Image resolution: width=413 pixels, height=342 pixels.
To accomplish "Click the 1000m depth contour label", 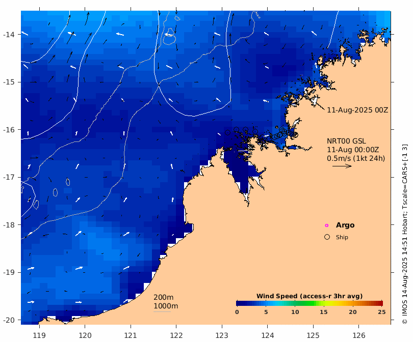I will [x=166, y=306].
